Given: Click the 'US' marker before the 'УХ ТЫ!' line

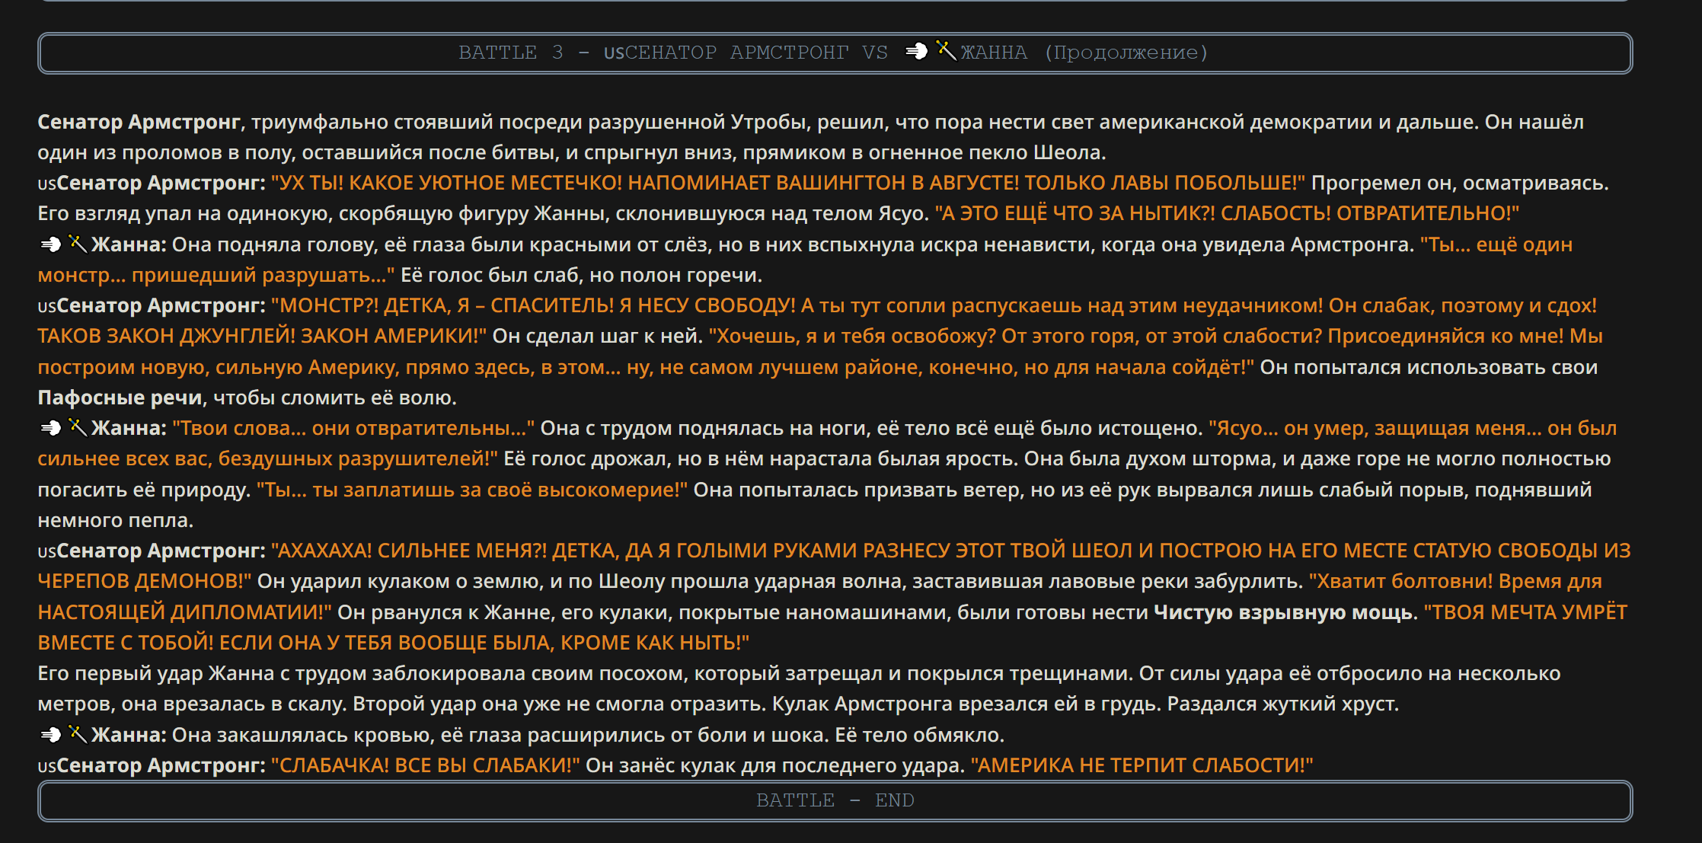Looking at the screenshot, I should click(x=47, y=184).
